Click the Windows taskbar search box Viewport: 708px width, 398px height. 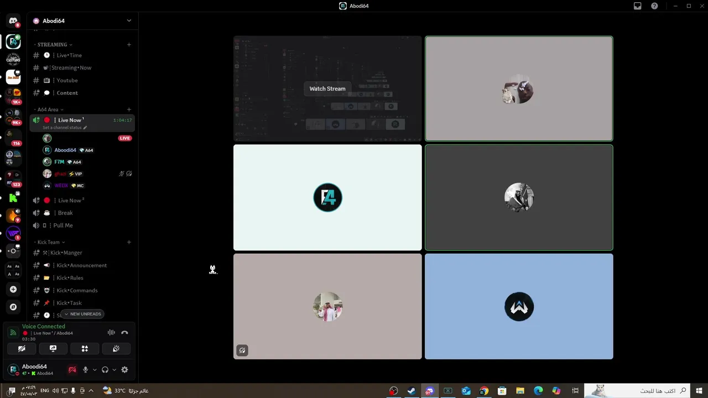pos(638,391)
